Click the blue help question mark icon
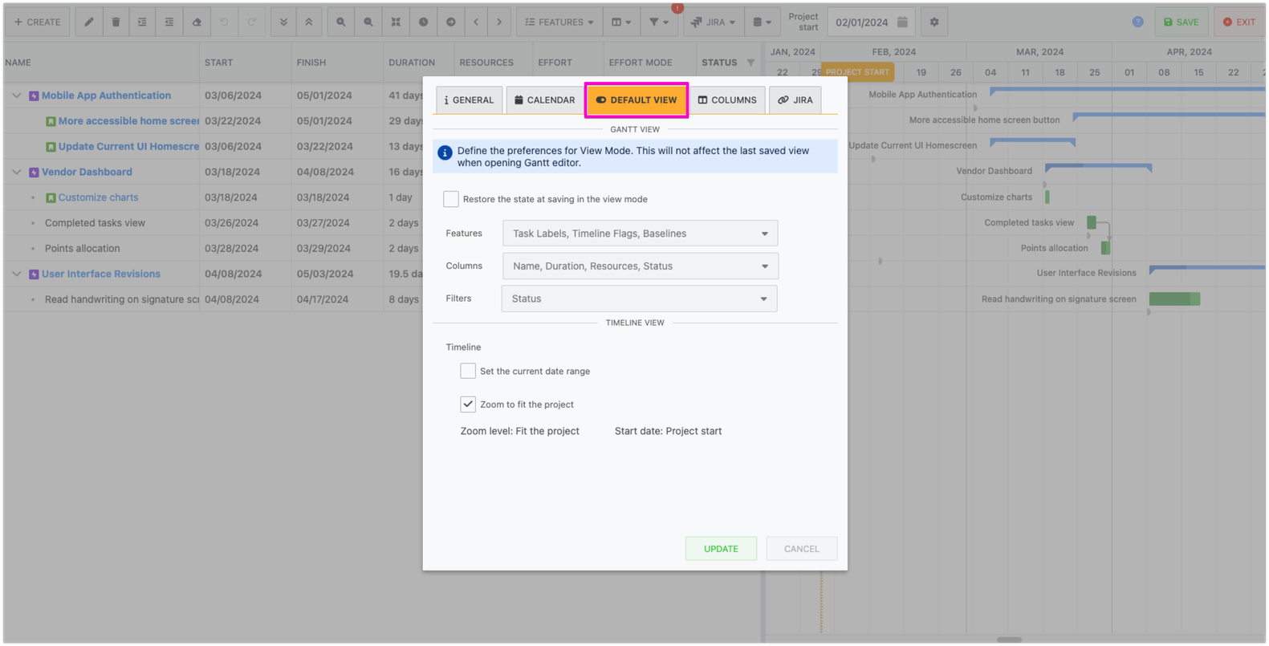The image size is (1269, 646). 1137,22
